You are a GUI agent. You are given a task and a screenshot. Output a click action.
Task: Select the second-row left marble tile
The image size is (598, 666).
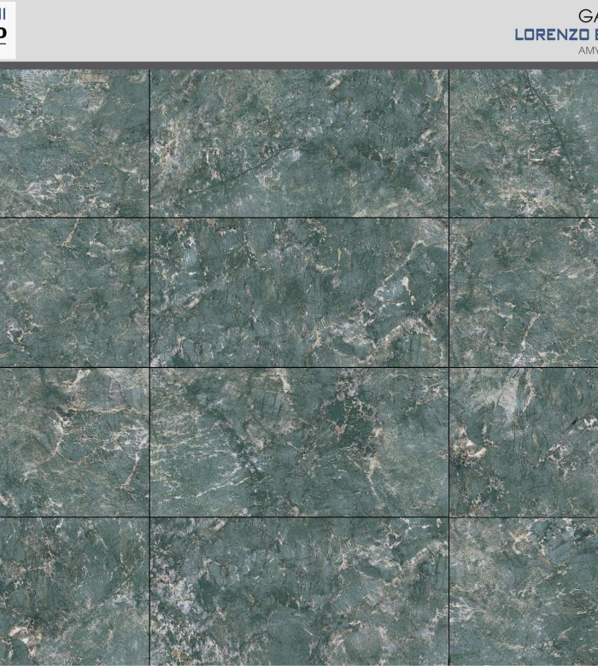pyautogui.click(x=74, y=293)
